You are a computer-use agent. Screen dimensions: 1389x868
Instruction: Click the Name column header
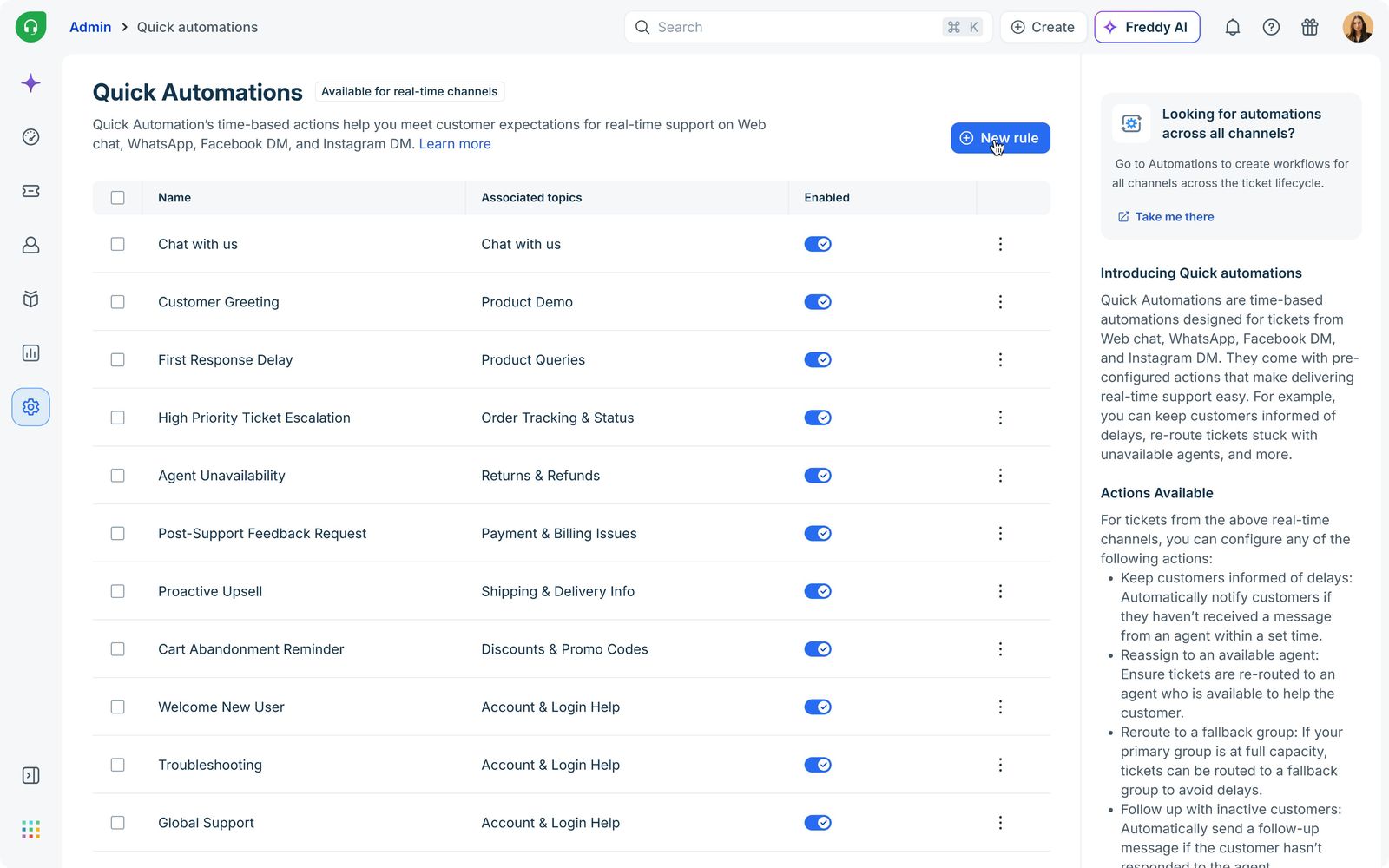click(x=174, y=198)
